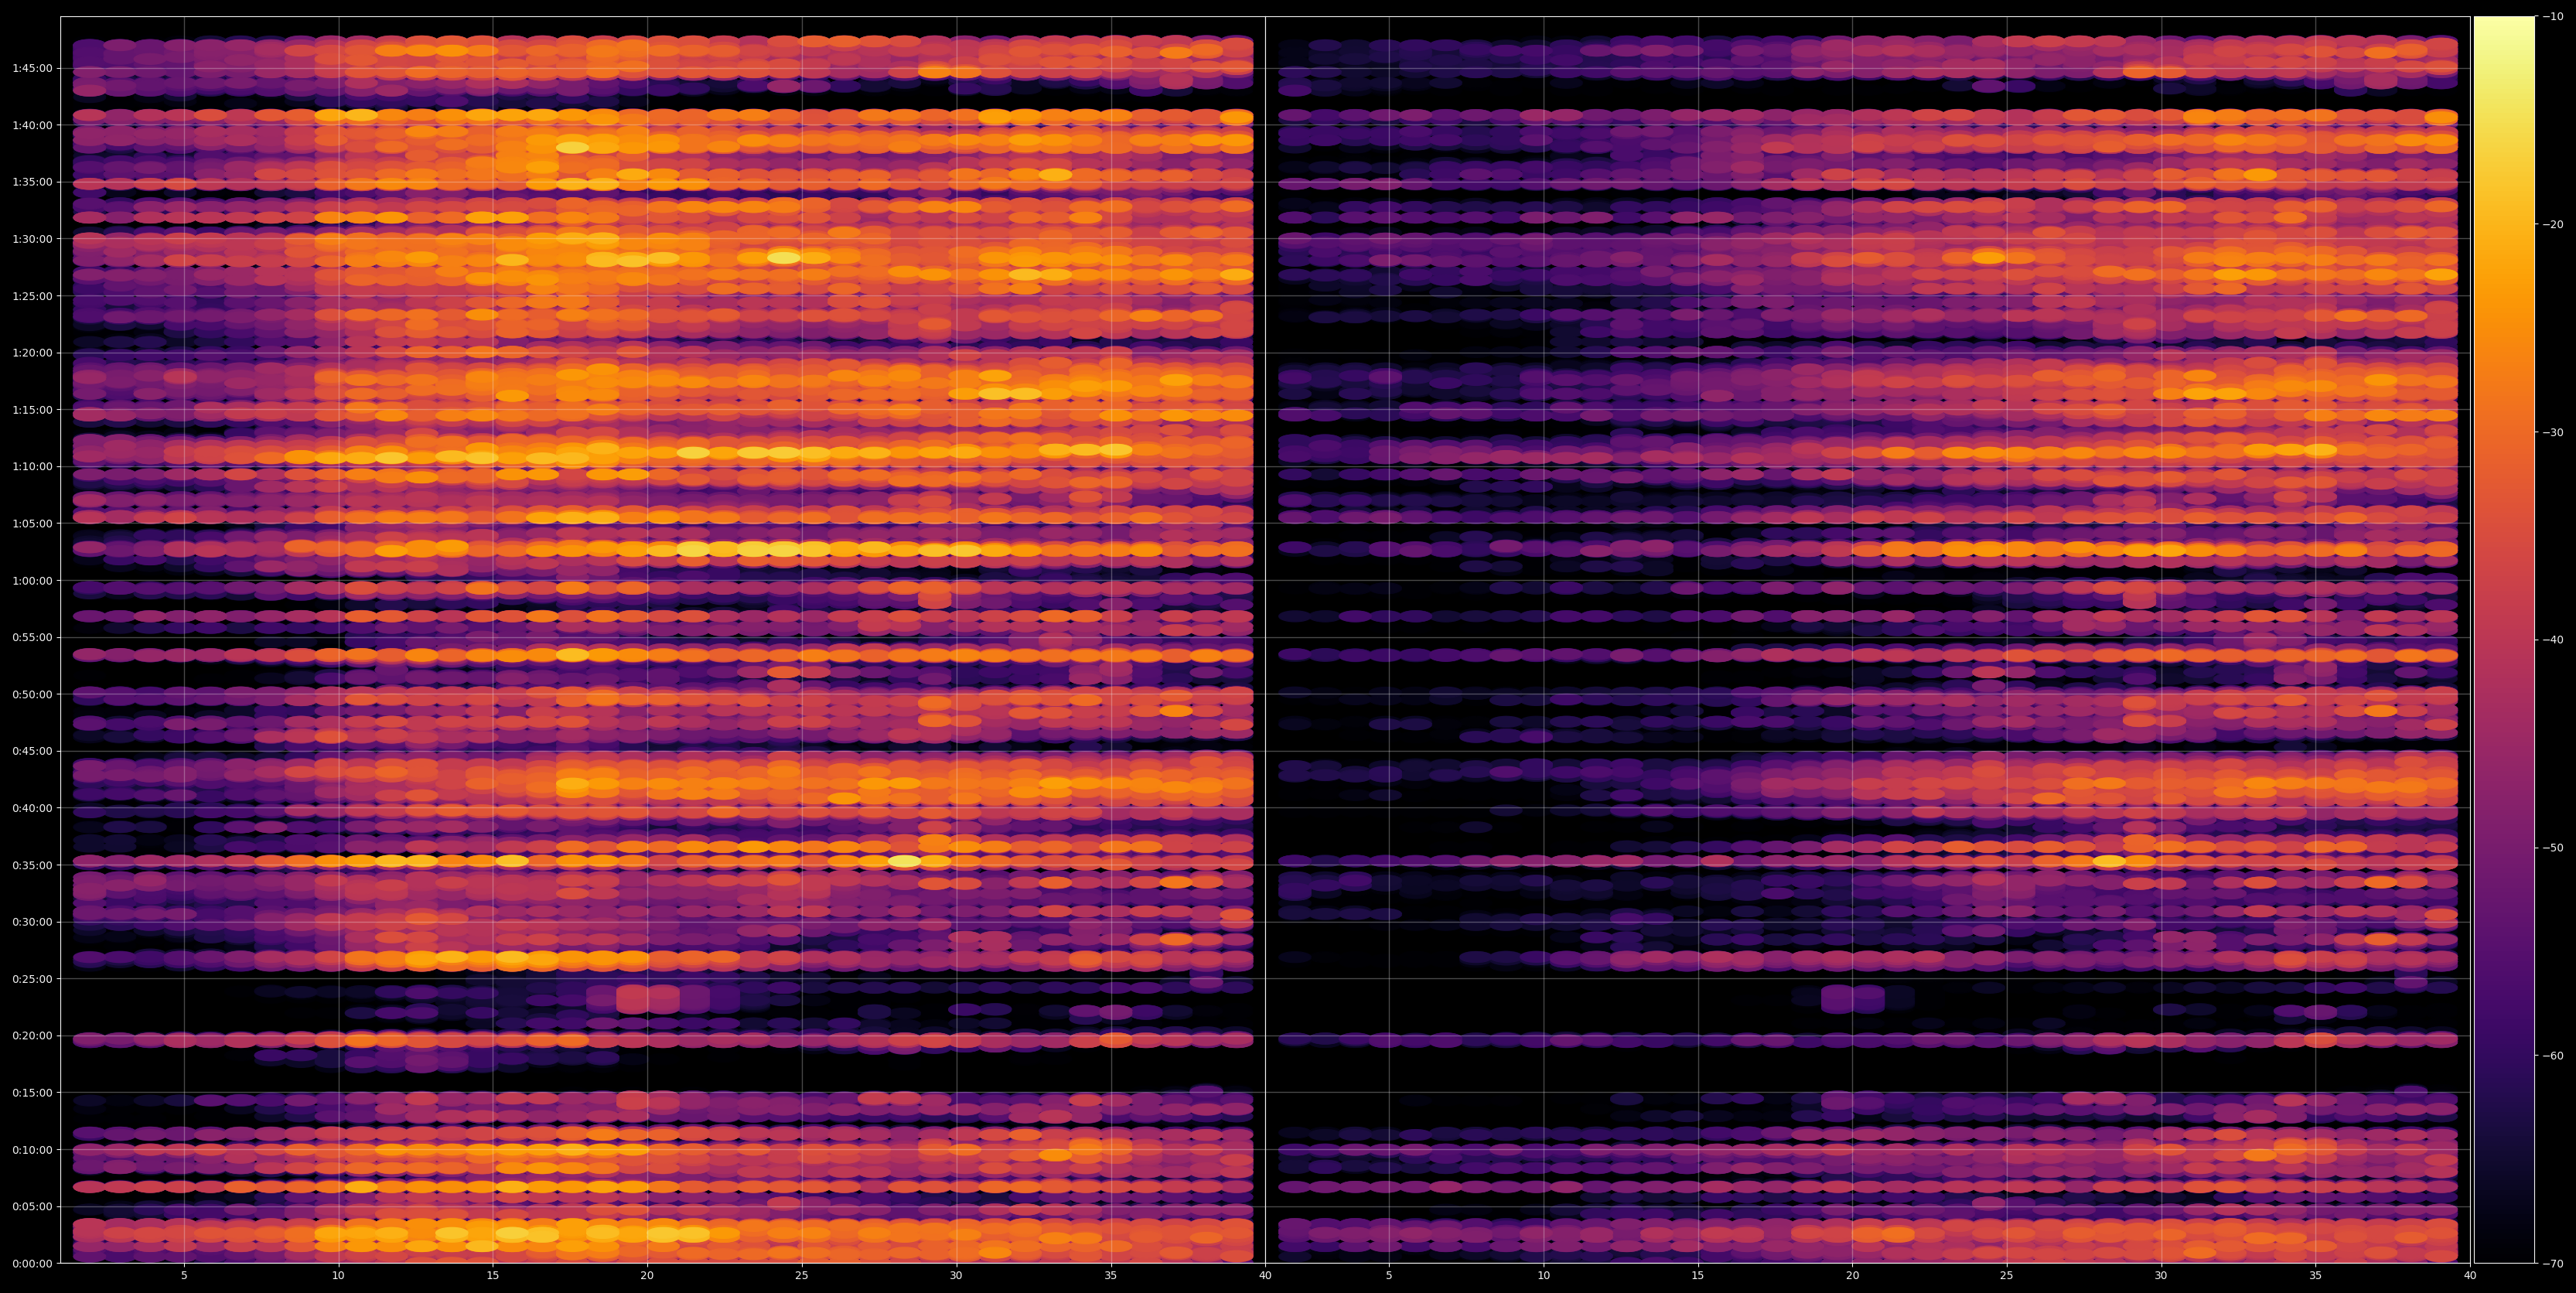Click the 0:35:00 time axis label
Screen dimensions: 2576x1293
click(31, 865)
